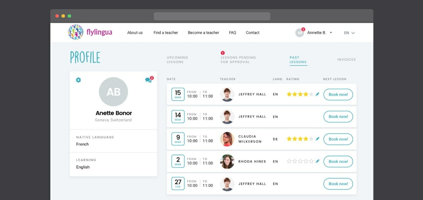423x200 pixels.
Task: Click Book now for 14 Mar lesson
Action: (x=338, y=117)
